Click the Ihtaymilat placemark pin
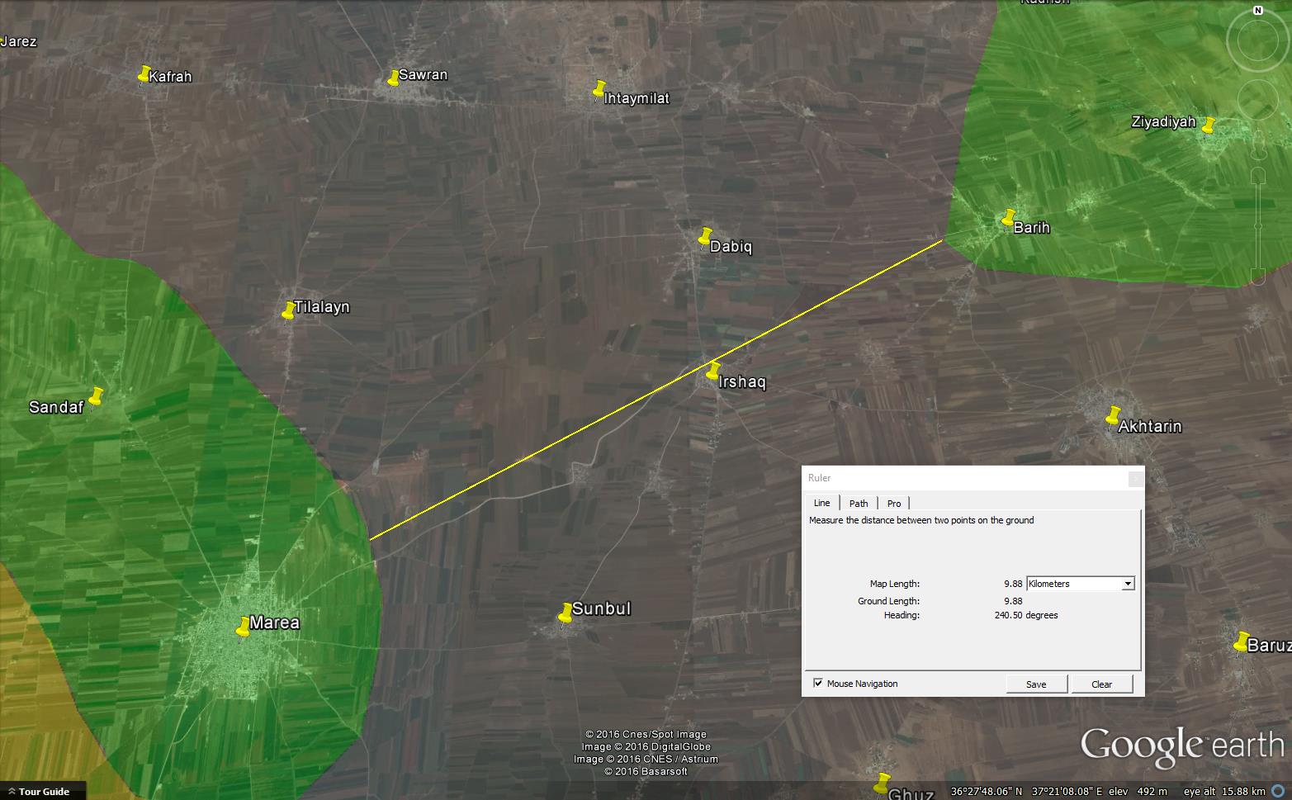This screenshot has width=1292, height=800. tap(599, 89)
